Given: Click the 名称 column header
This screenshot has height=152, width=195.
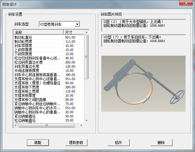Looking at the screenshot, I should coord(38,32).
